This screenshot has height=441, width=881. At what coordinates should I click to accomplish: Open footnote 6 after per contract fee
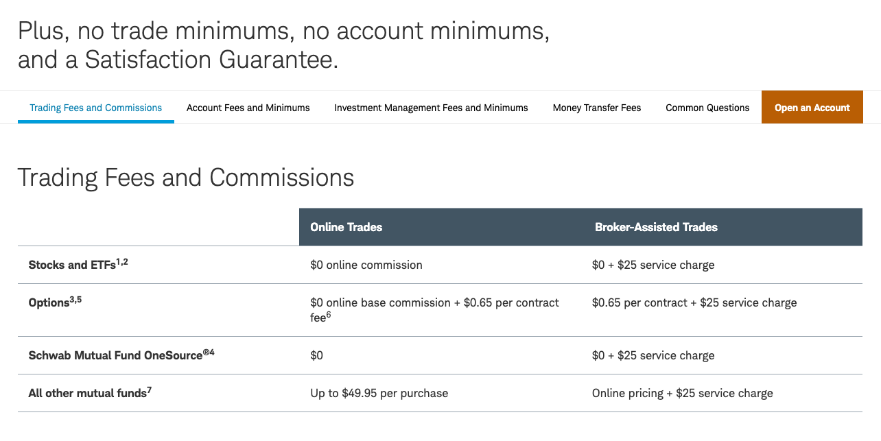[x=329, y=315]
